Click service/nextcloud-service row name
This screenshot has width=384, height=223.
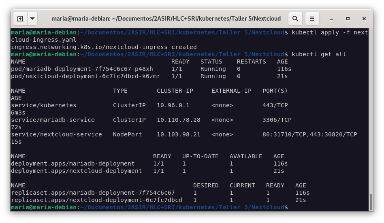[56, 135]
